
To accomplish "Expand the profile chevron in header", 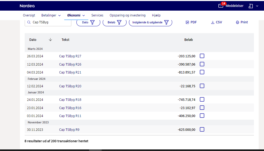I will [257, 6].
